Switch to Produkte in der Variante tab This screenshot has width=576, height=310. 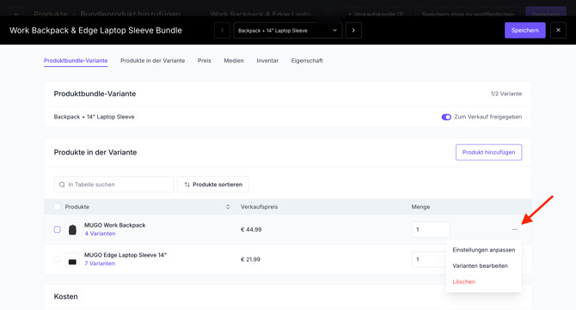(x=152, y=60)
